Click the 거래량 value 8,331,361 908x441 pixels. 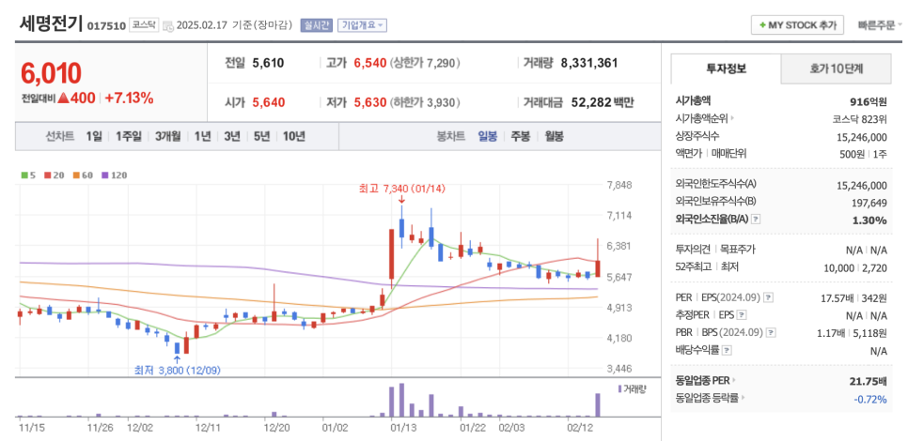(x=589, y=63)
